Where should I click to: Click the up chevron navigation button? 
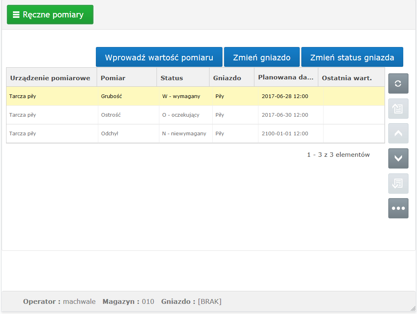pos(398,133)
